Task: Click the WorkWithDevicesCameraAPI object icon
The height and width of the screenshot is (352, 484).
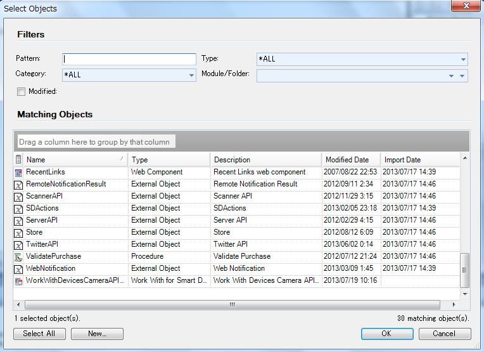Action: tap(18, 281)
